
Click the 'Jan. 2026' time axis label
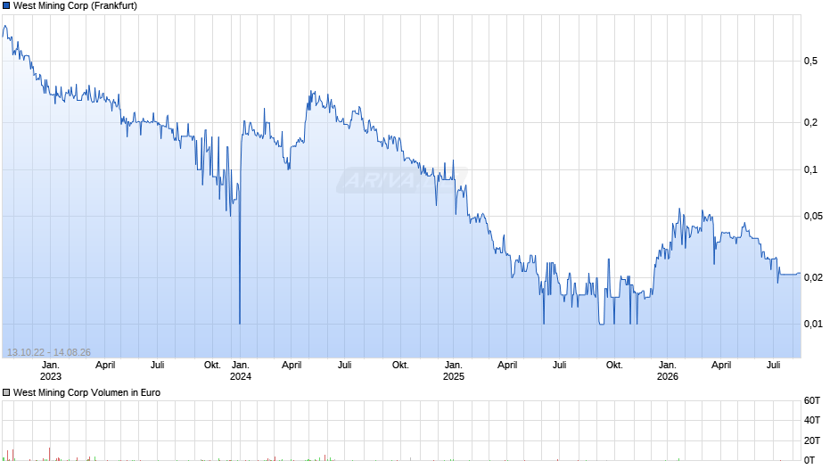coord(668,371)
